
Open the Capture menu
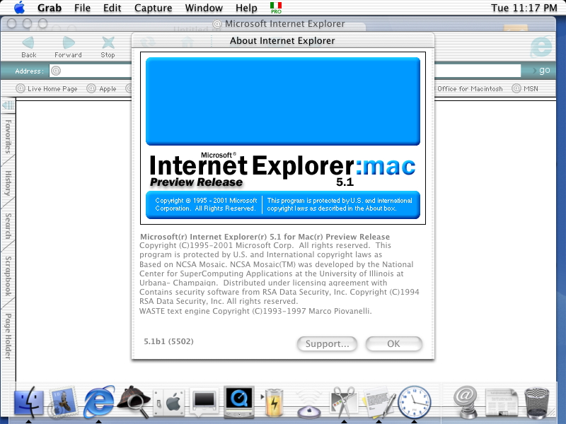click(153, 8)
